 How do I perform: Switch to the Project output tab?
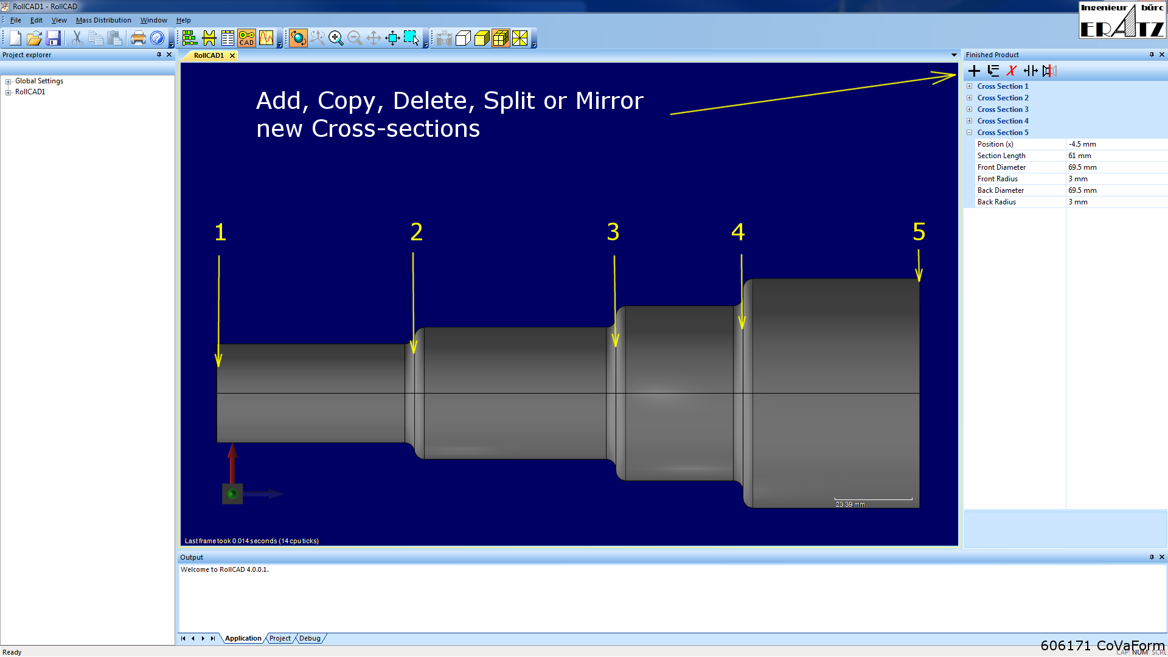coord(280,638)
